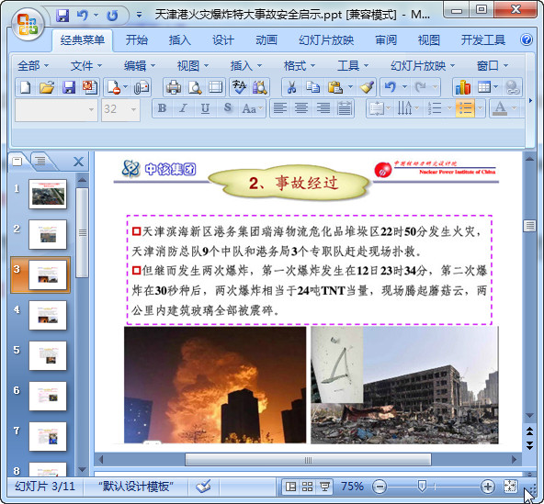
Task: Select slide 5 thumbnail
Action: tap(48, 355)
